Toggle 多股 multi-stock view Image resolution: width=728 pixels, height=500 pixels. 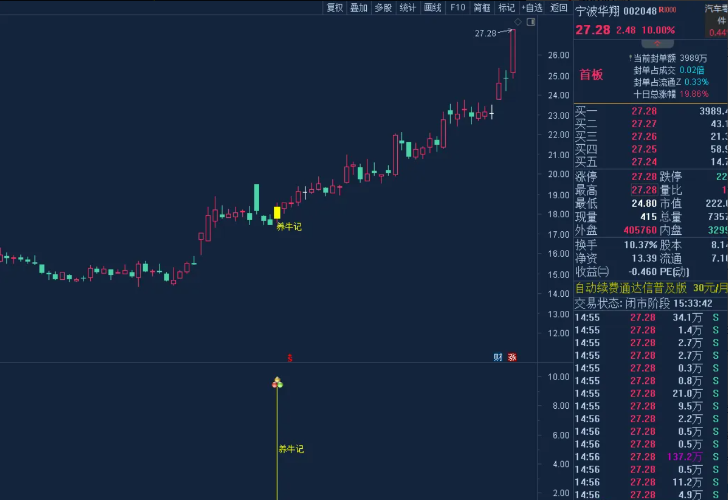[x=383, y=8]
